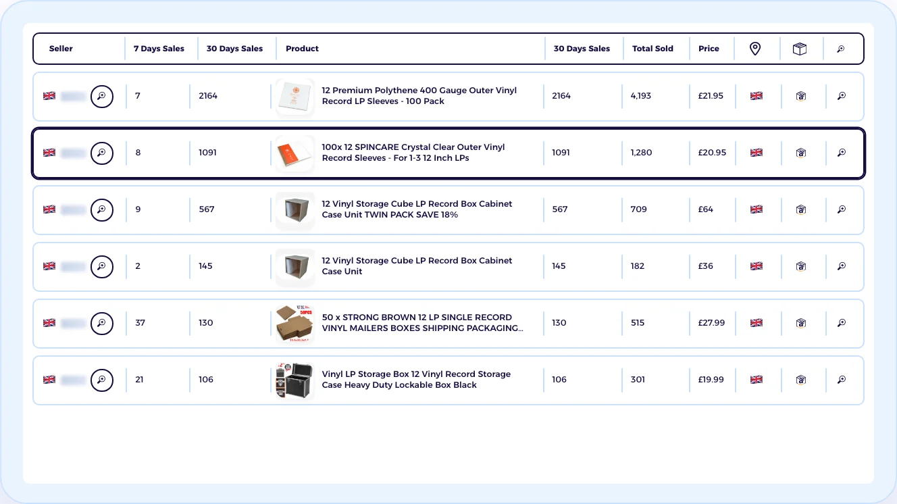Click rightmost magnifier in £27.99 row
The height and width of the screenshot is (504, 897).
point(842,323)
